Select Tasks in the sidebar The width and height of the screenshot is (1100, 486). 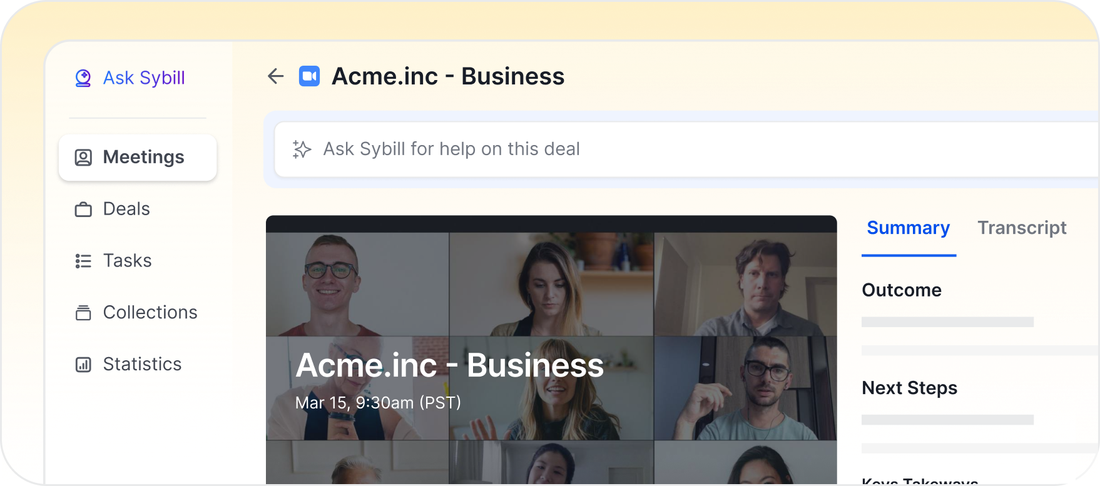click(x=128, y=261)
